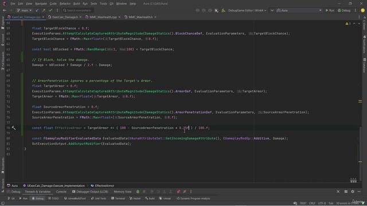367x206 pixels.
Task: Hide the debug tool window minimize icon
Action: click(359, 192)
